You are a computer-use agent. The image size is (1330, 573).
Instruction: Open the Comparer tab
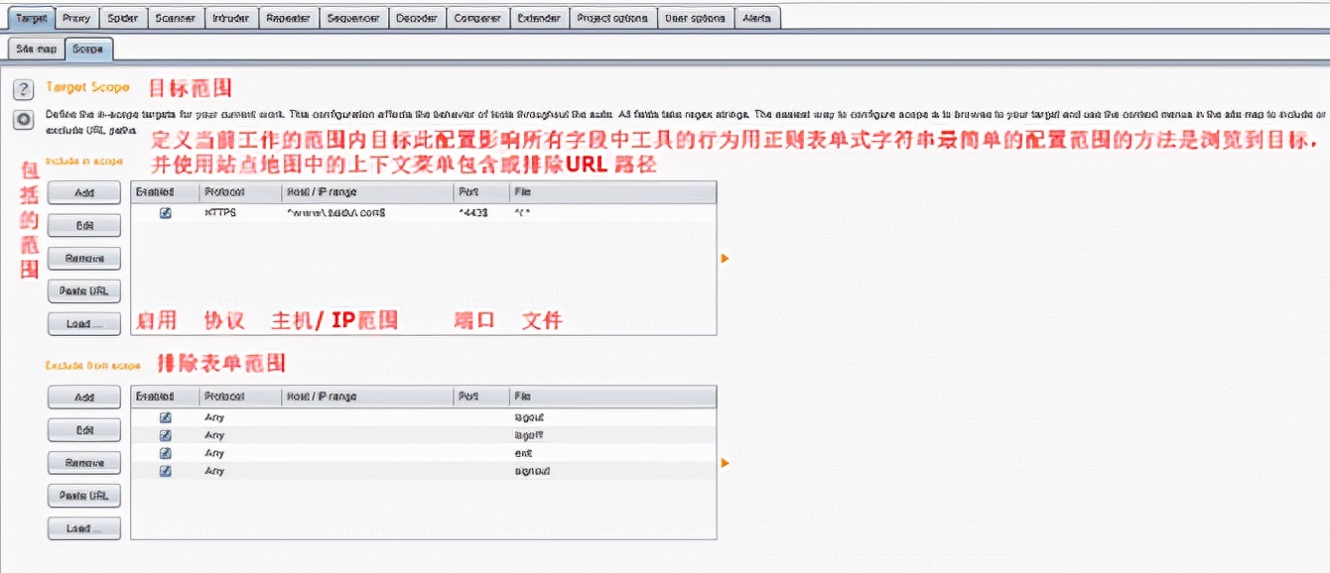(x=478, y=18)
